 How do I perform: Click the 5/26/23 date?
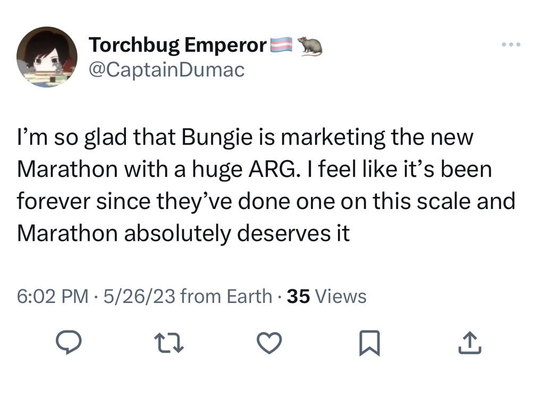pyautogui.click(x=139, y=296)
